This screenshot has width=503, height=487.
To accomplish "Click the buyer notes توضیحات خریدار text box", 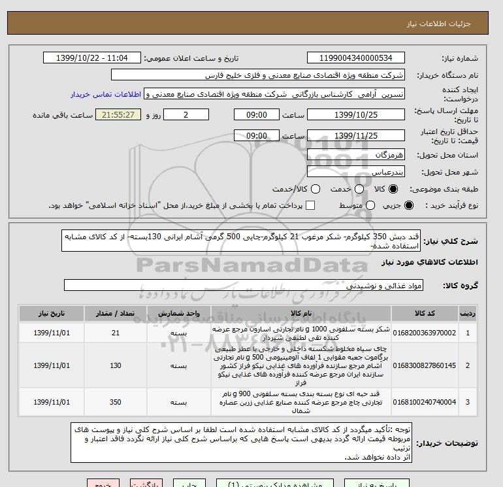I will pyautogui.click(x=241, y=443).
